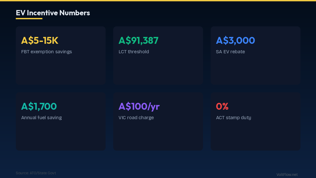316x178 pixels.
Task: Open the VoltFlow.net link
Action: point(287,175)
